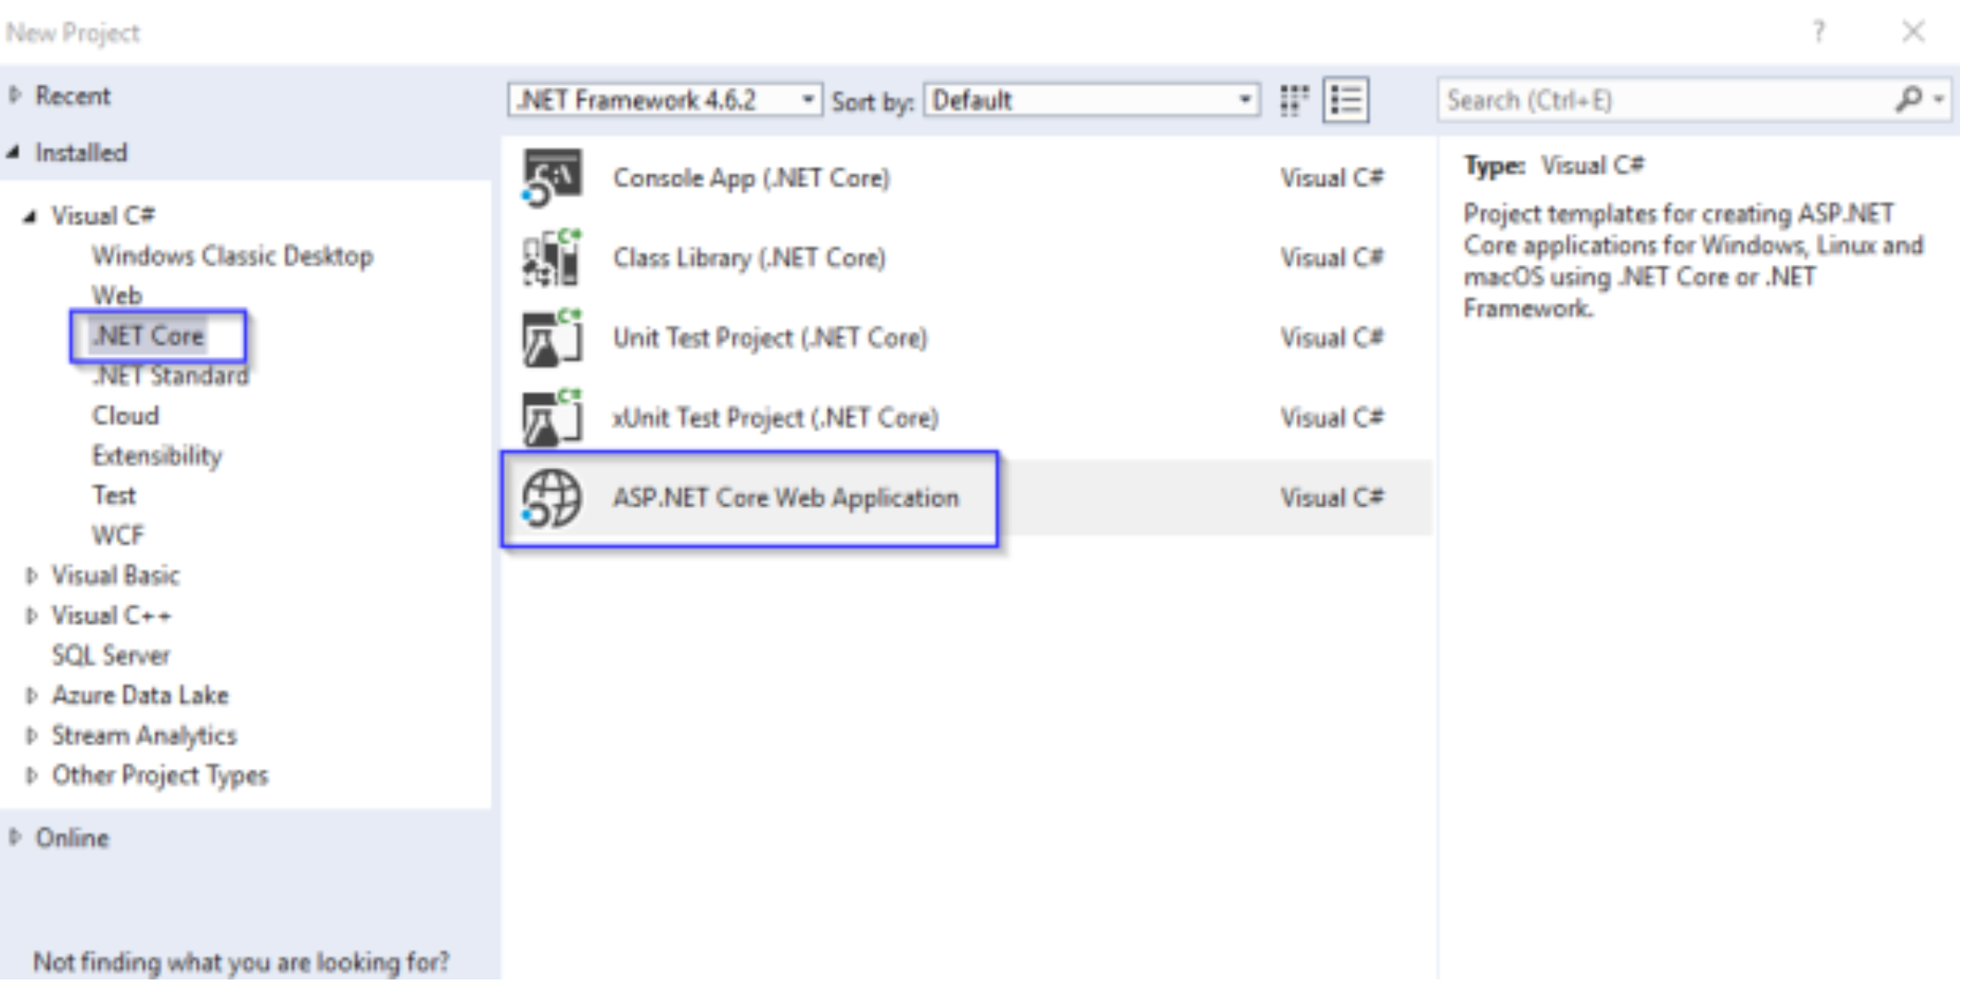This screenshot has height=982, width=1965.
Task: Select the Windows Classic Desktop category
Action: tap(232, 255)
